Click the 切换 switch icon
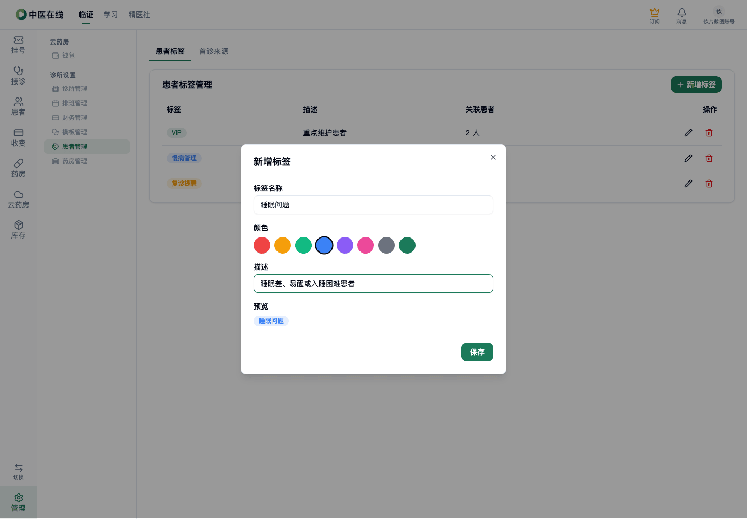747x519 pixels. tap(18, 471)
